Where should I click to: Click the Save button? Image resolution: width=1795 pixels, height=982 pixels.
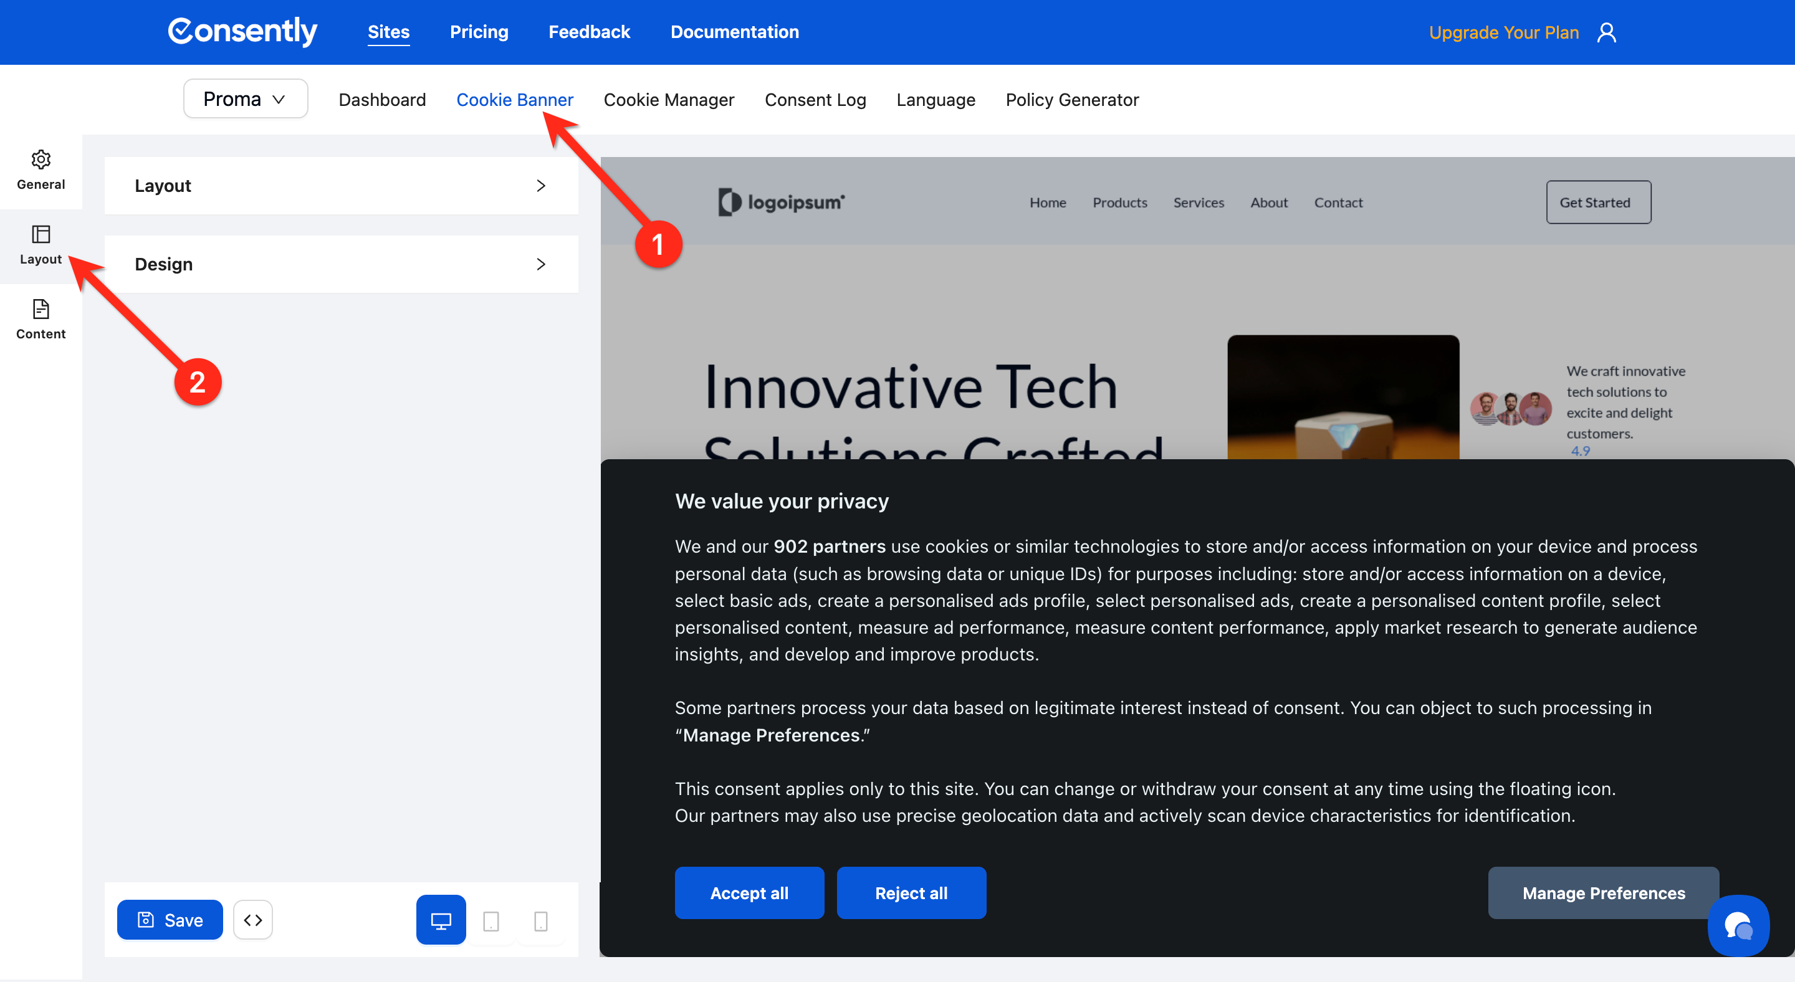click(170, 920)
